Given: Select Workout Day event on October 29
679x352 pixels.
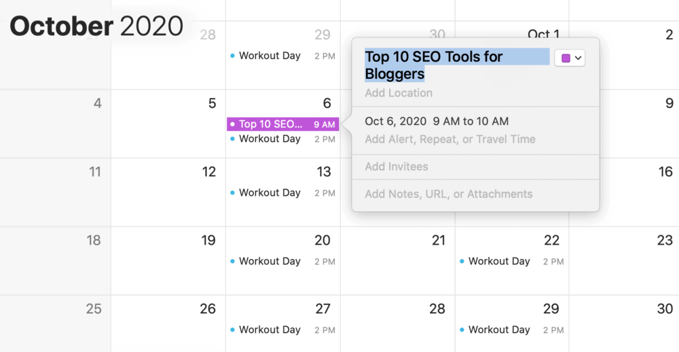Looking at the screenshot, I should pyautogui.click(x=512, y=330).
